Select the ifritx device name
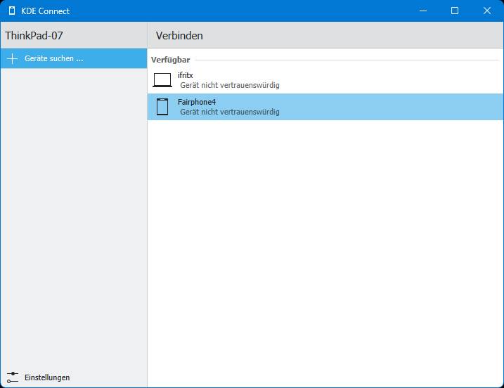Image resolution: width=504 pixels, height=388 pixels. click(x=186, y=75)
